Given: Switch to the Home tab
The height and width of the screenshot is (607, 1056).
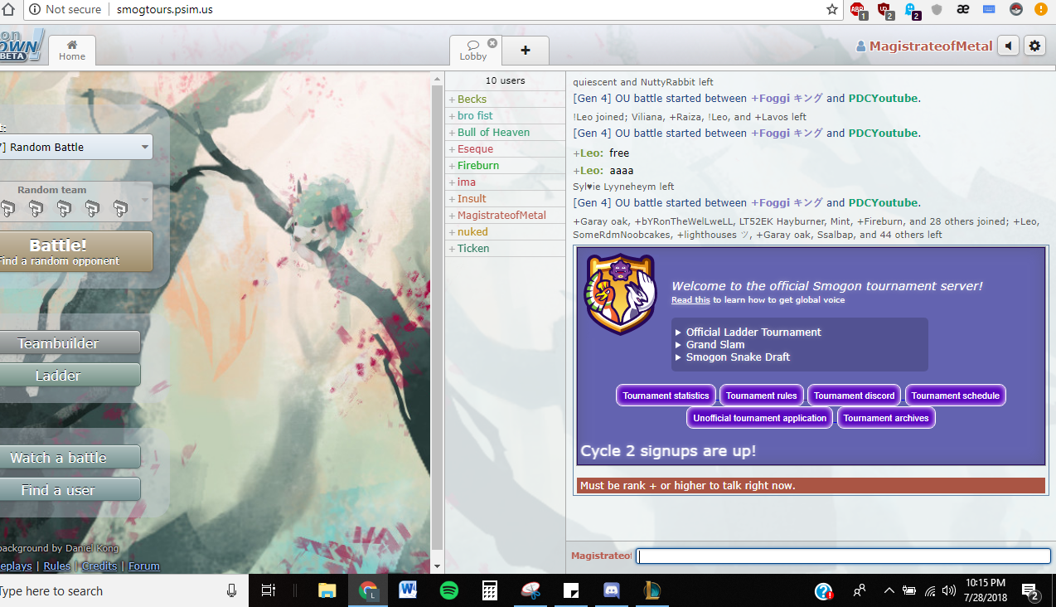Looking at the screenshot, I should point(72,50).
